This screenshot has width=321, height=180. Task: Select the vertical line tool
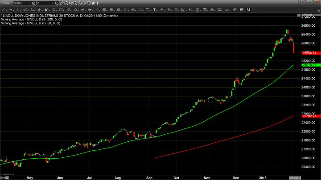[18, 10]
